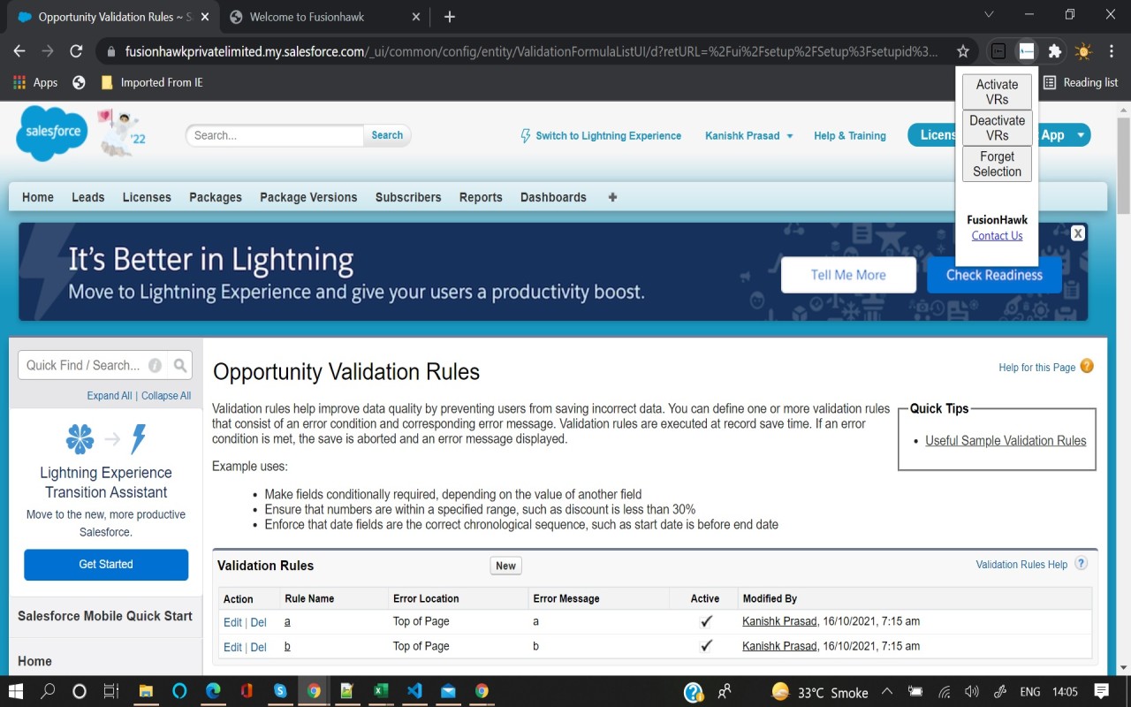
Task: Open Help for this Page question-mark icon
Action: 1087,366
